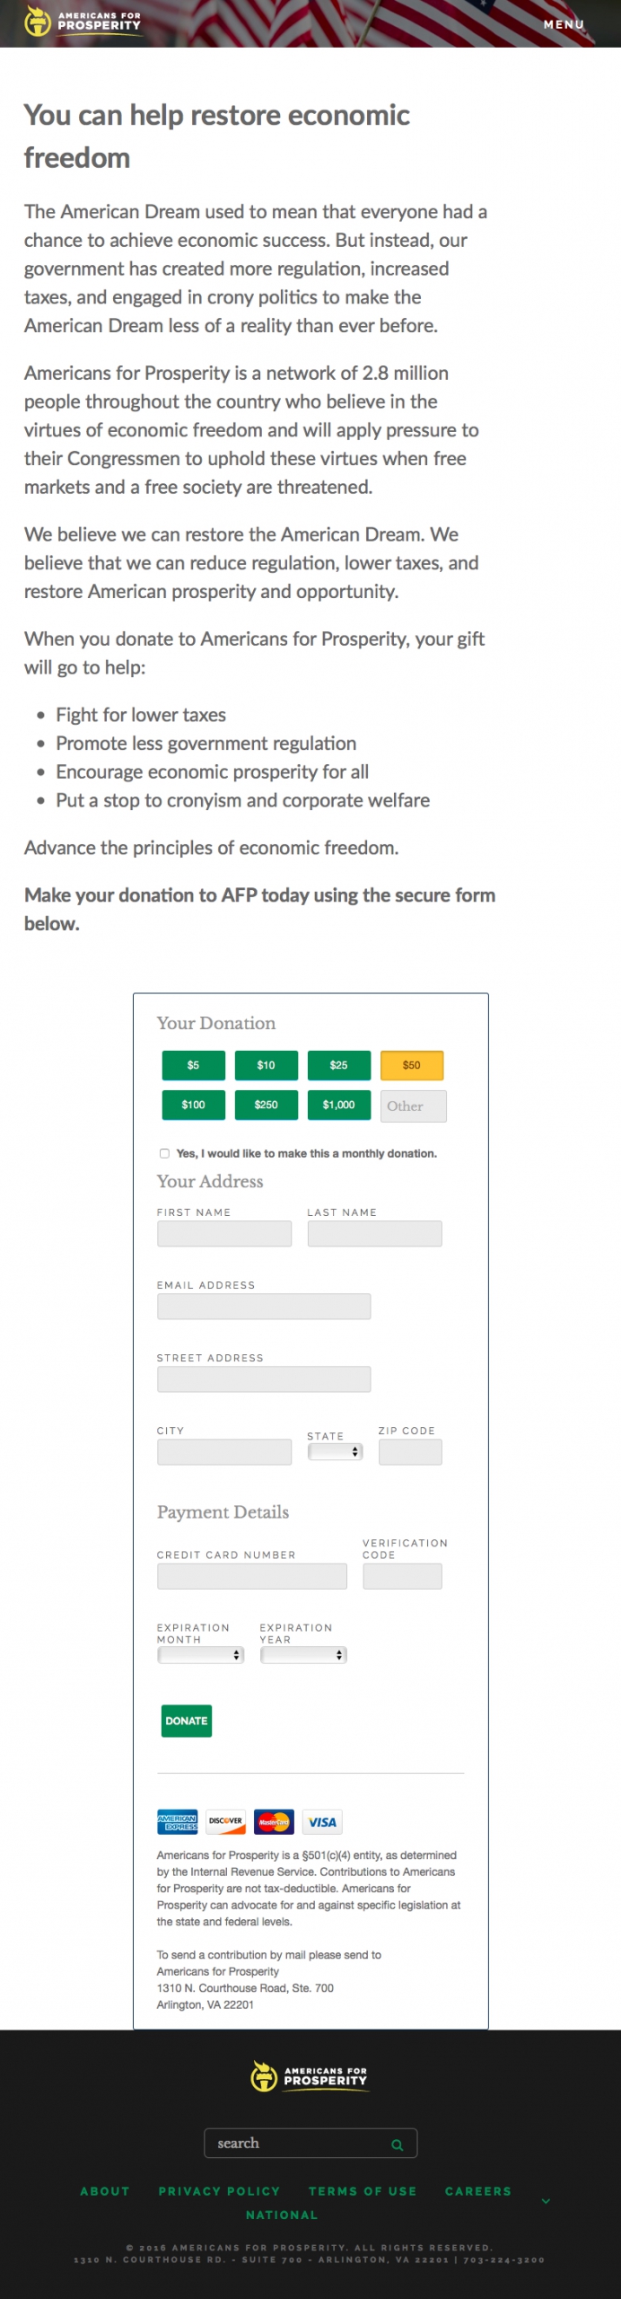
Task: Go to the Privacy Policy footer link
Action: point(219,2191)
